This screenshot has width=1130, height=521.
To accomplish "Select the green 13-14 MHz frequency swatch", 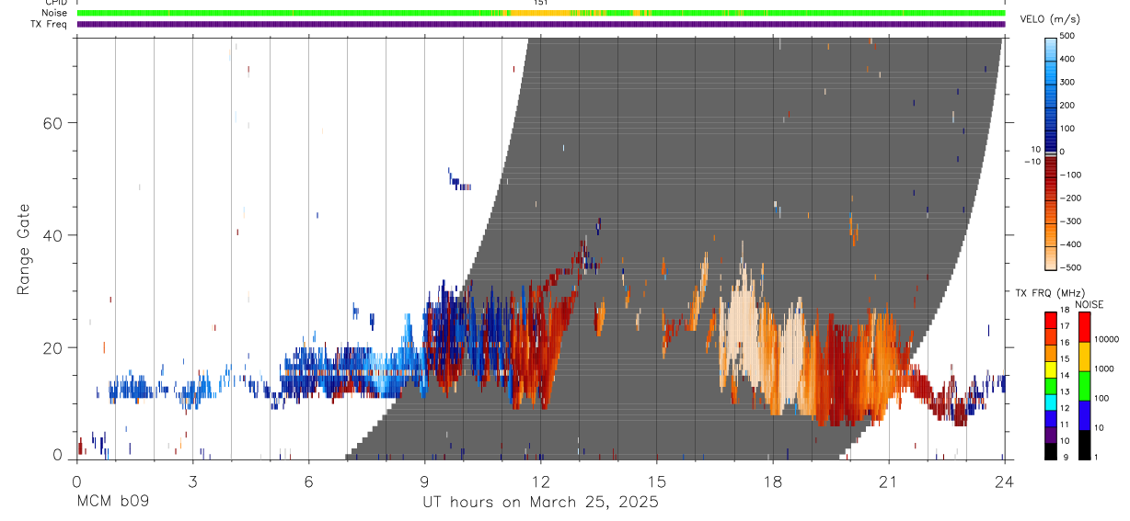I will pos(1050,384).
